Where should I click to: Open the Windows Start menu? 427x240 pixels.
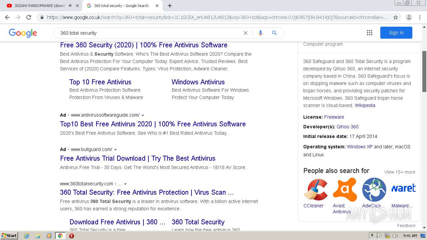[9, 236]
